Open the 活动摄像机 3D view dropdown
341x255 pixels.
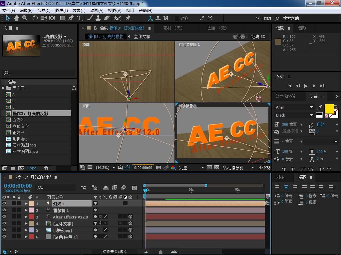point(238,167)
